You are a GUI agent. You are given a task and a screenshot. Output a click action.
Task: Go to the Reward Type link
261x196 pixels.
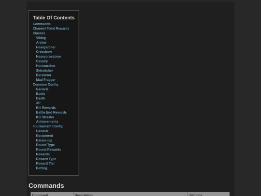(46, 159)
